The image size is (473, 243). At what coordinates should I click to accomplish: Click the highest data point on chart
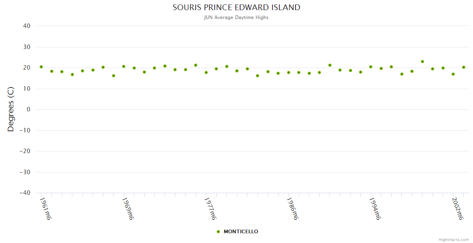(422, 62)
